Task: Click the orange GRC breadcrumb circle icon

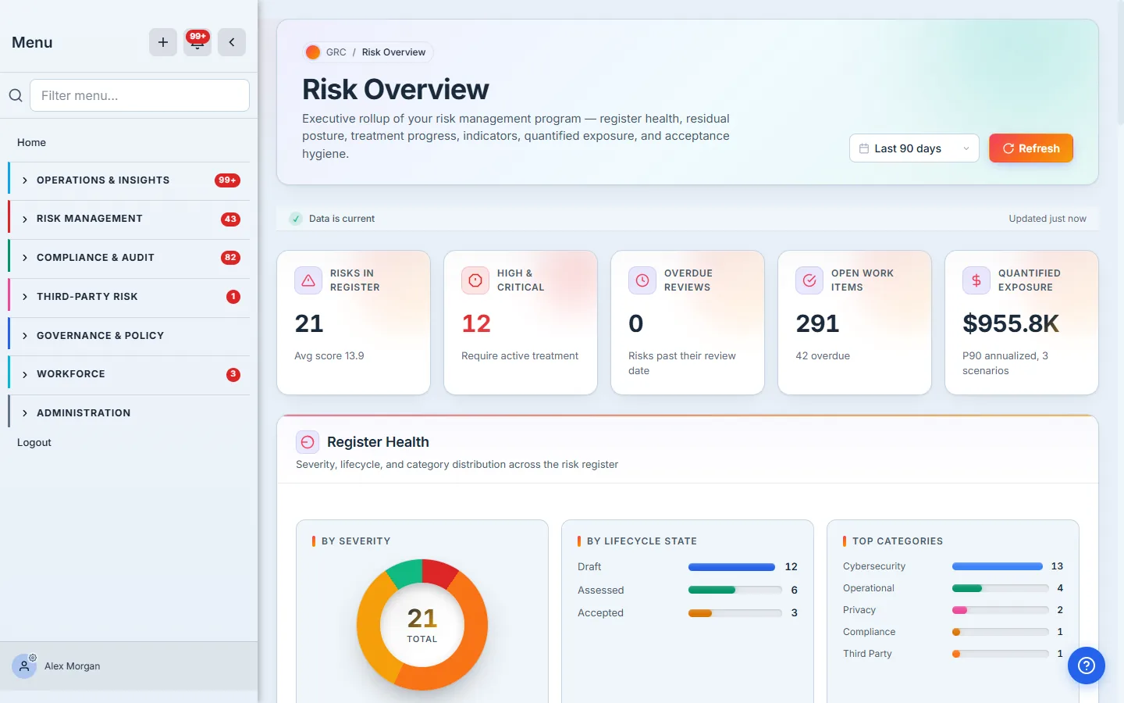Action: 313,52
